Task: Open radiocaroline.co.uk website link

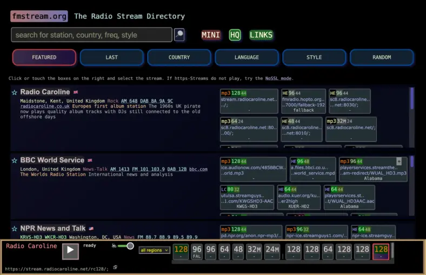Action: [45, 106]
